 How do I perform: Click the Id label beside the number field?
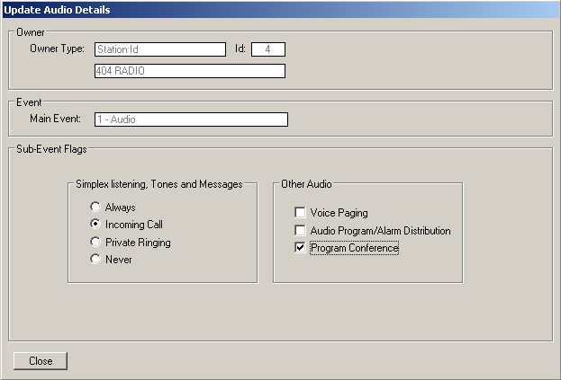[x=240, y=49]
